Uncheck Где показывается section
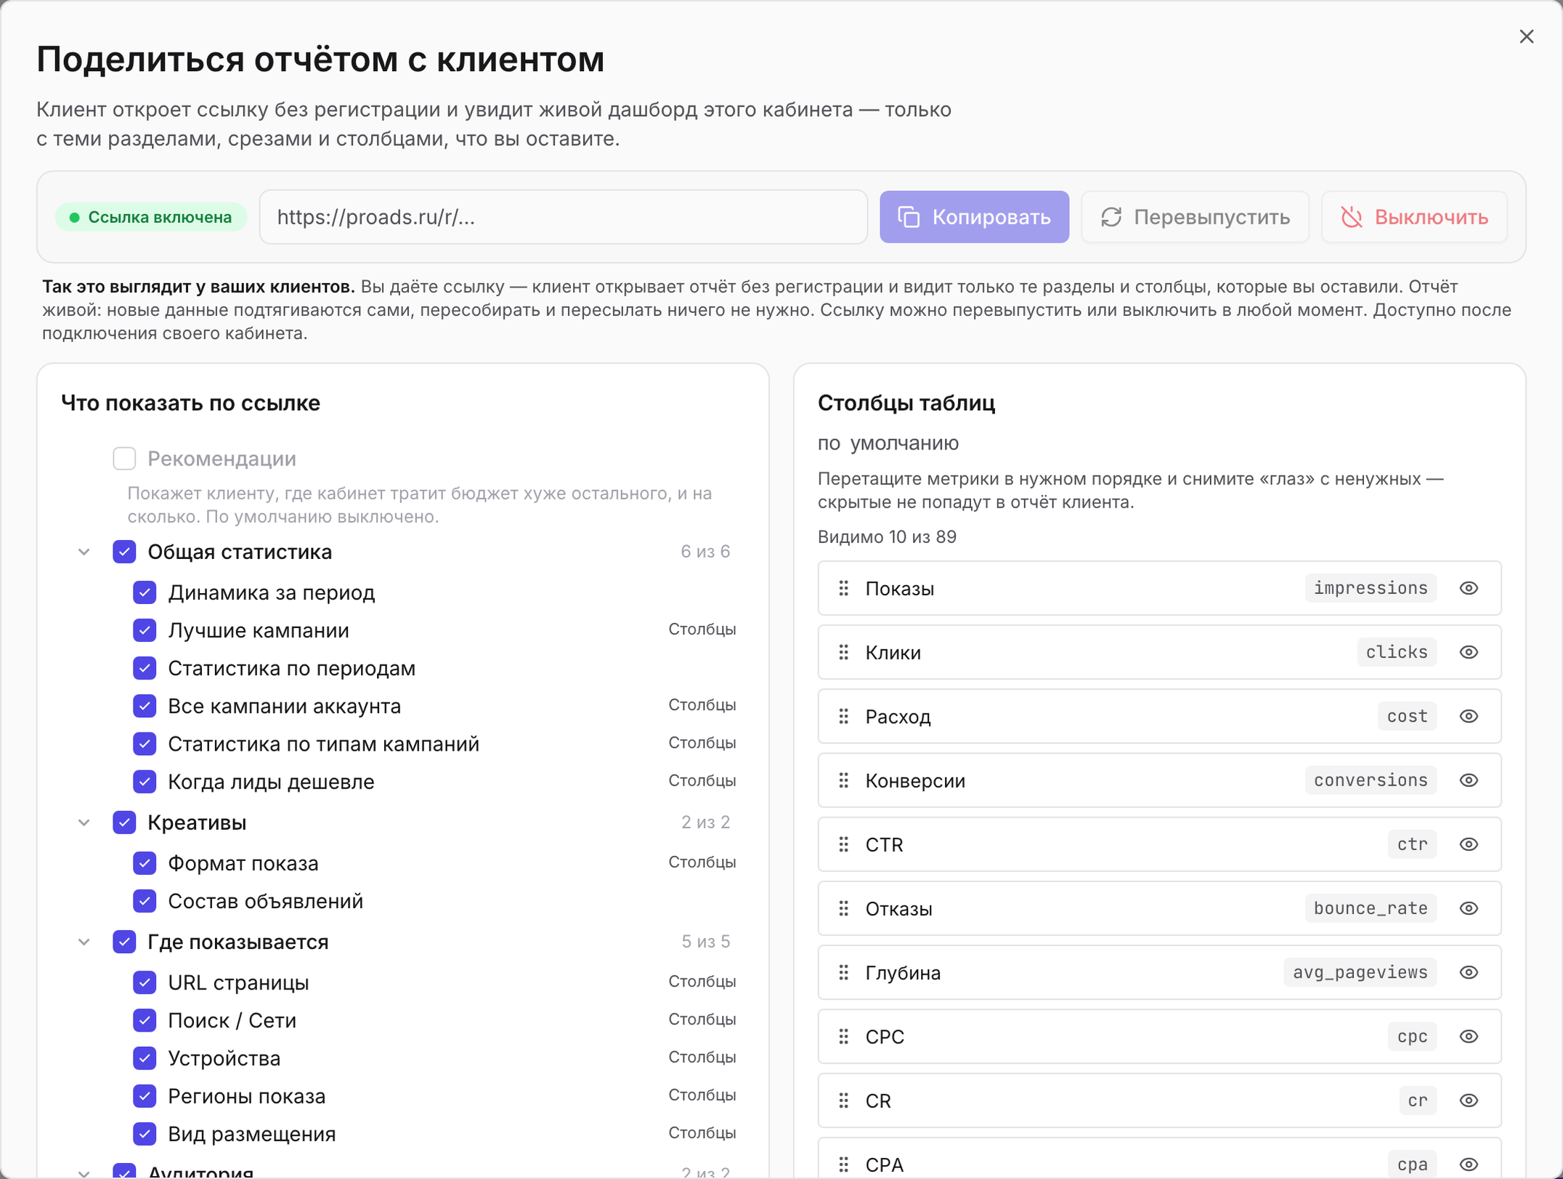 pos(124,942)
